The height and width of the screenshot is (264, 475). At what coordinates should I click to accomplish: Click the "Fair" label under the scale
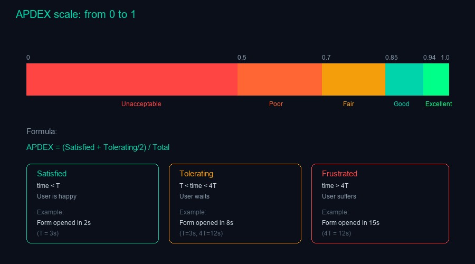pyautogui.click(x=348, y=104)
